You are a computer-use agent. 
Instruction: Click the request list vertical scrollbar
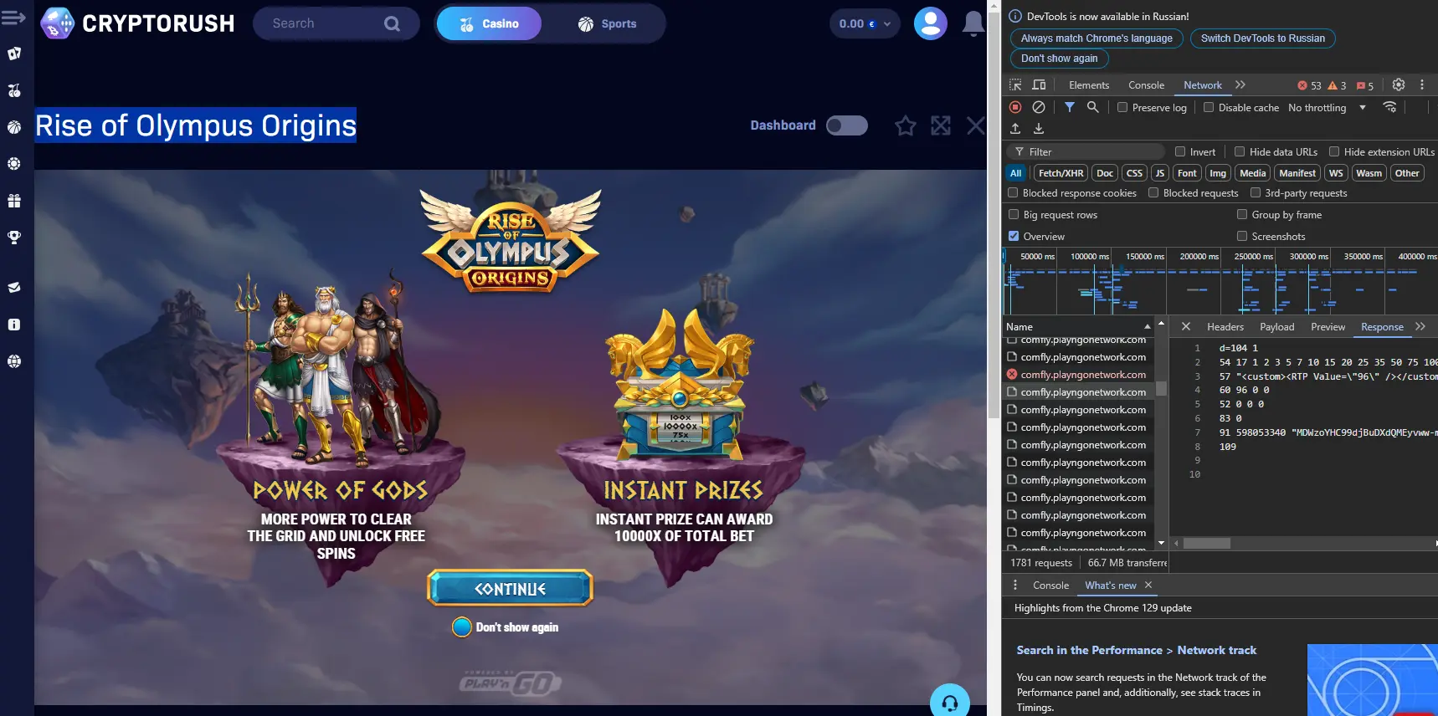(x=1161, y=388)
